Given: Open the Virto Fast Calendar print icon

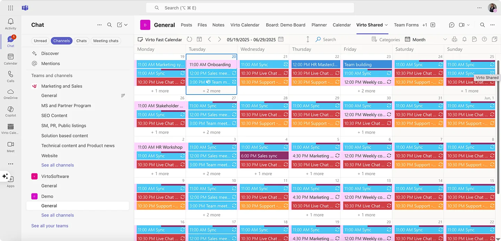Looking at the screenshot, I should tap(454, 39).
